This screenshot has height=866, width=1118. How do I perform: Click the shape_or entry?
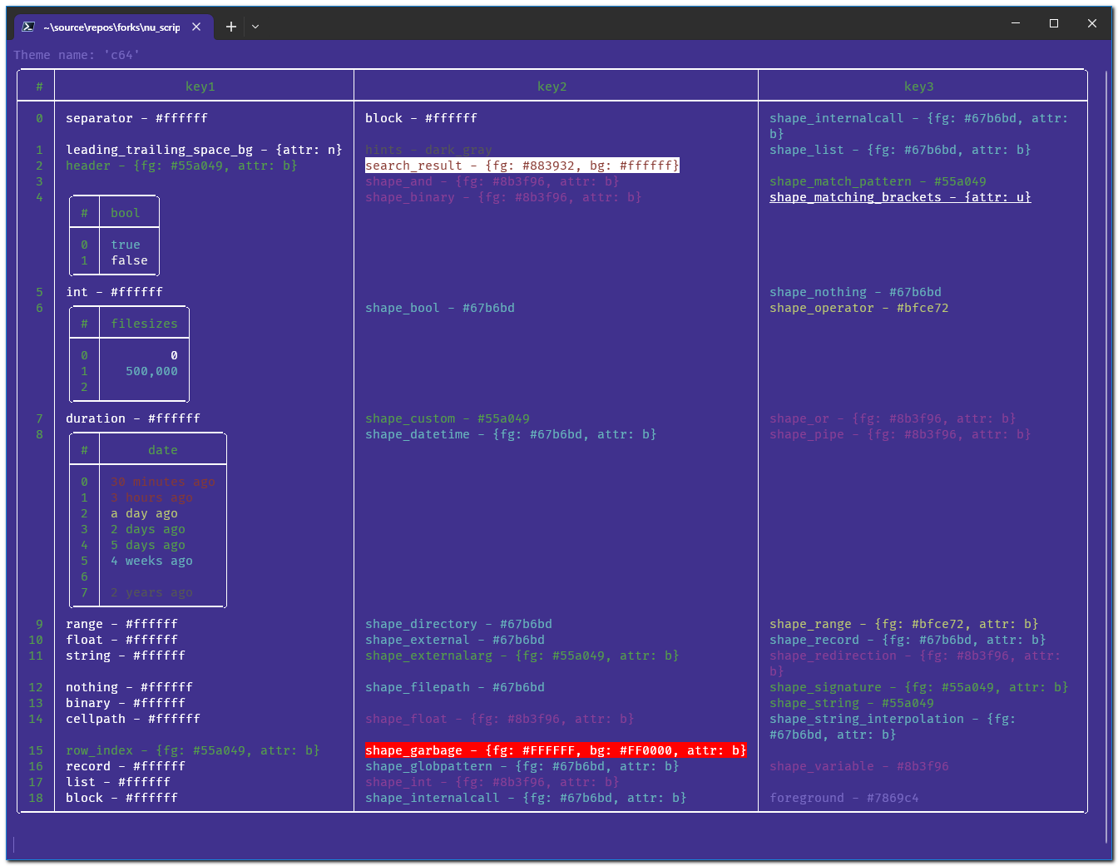pyautogui.click(x=893, y=418)
